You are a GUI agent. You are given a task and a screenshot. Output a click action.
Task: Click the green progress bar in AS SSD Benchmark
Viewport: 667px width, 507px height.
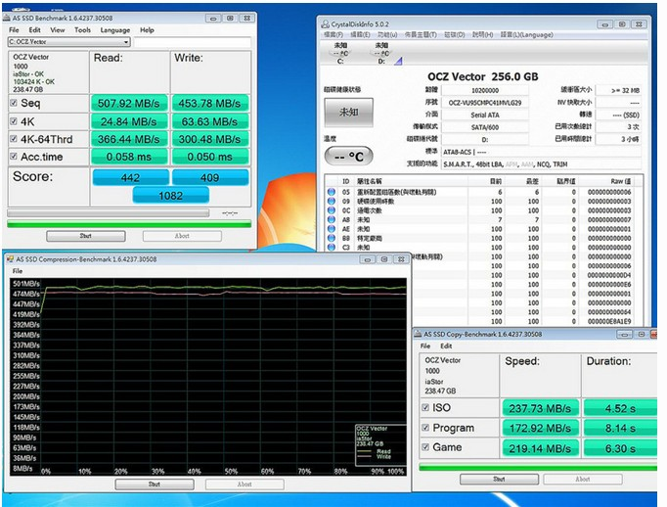129,224
